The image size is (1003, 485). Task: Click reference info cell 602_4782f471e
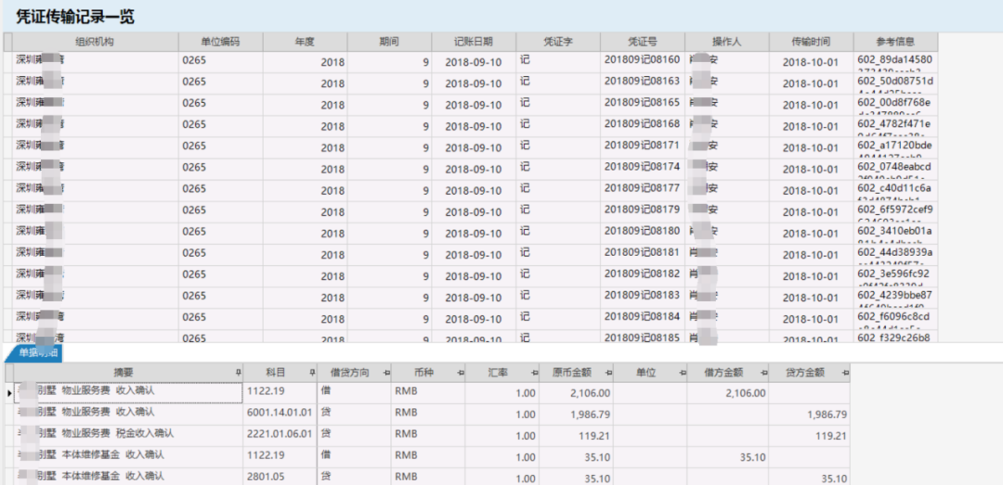point(895,126)
